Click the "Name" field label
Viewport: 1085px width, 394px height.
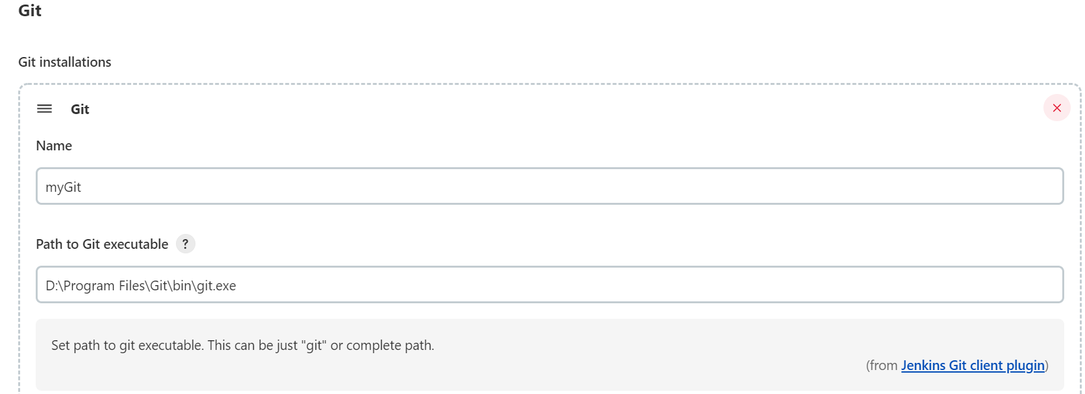(54, 146)
